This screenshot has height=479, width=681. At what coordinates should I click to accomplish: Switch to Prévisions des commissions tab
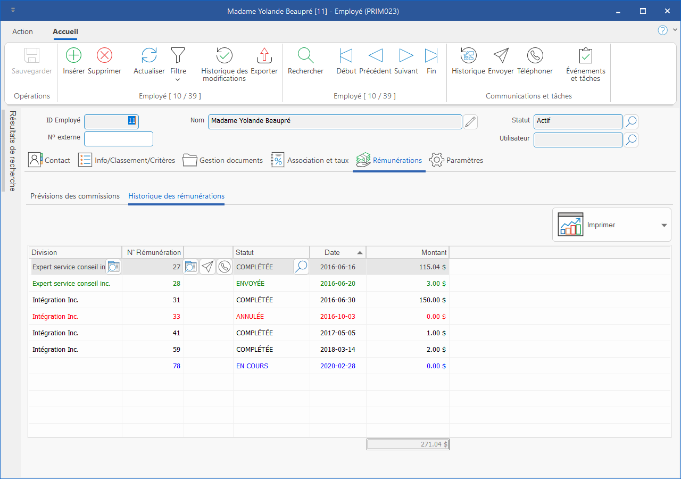click(x=75, y=196)
